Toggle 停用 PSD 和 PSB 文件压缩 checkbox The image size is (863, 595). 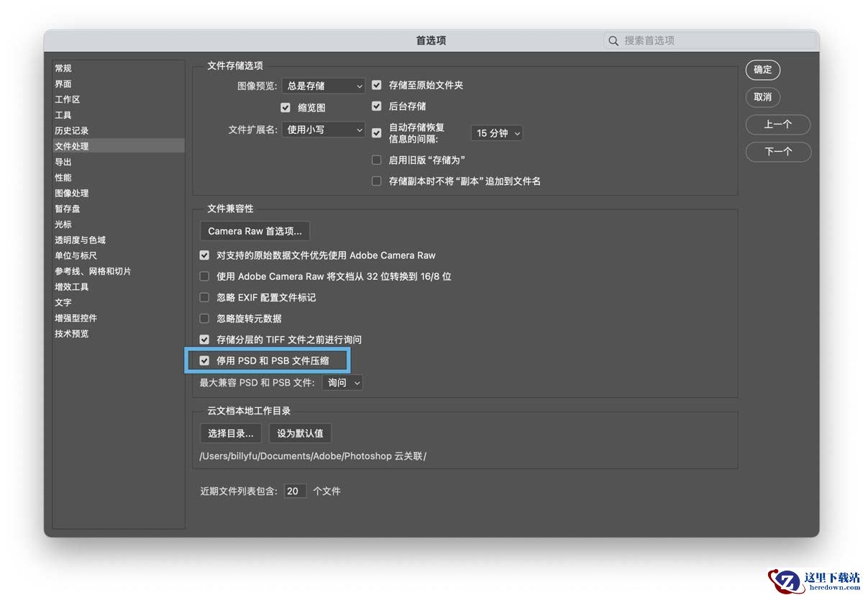pyautogui.click(x=204, y=360)
